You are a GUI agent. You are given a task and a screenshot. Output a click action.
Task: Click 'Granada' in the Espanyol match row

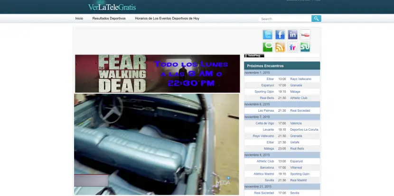[296, 85]
